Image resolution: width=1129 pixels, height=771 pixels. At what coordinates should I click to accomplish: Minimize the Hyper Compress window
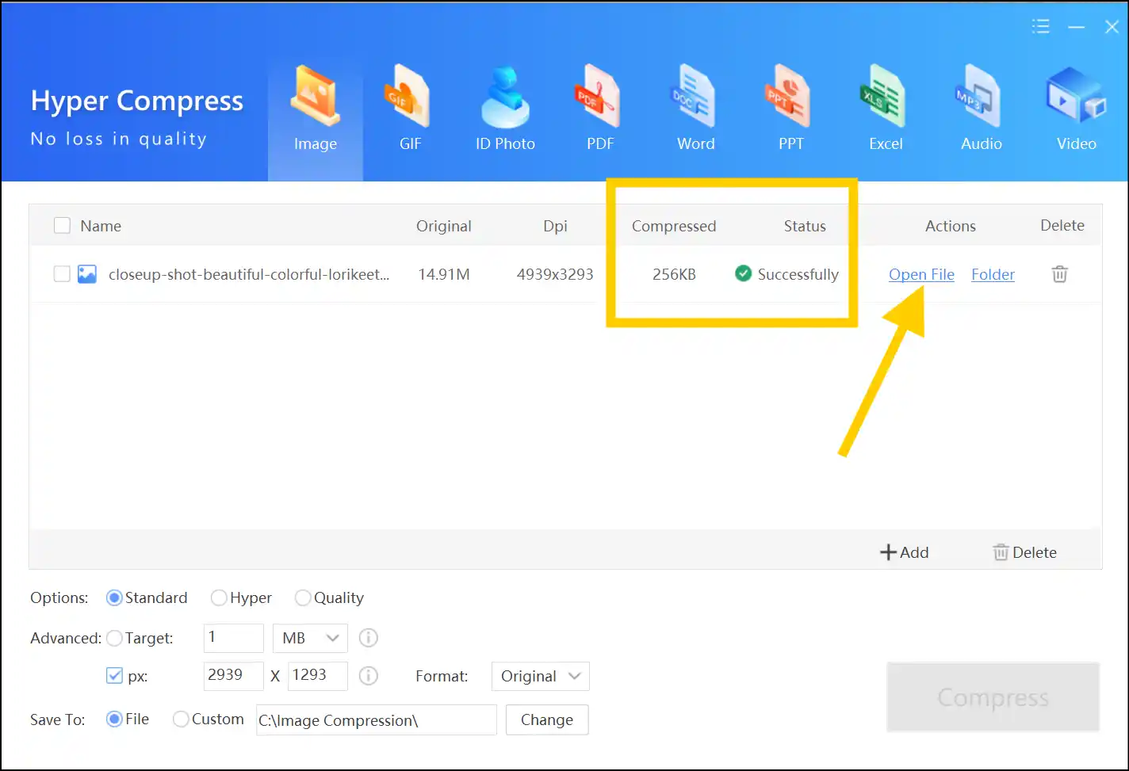click(1076, 27)
